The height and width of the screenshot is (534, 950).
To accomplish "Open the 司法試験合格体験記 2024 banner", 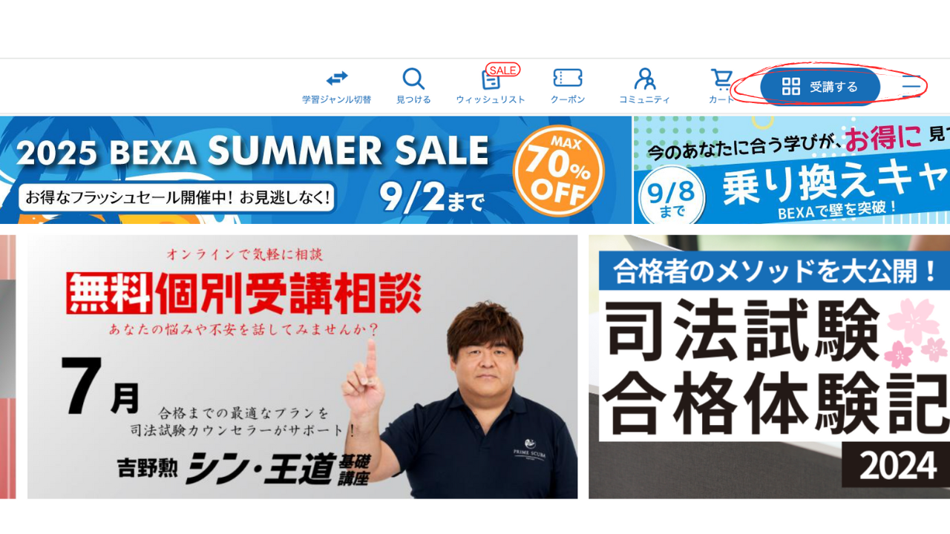I will coord(769,367).
